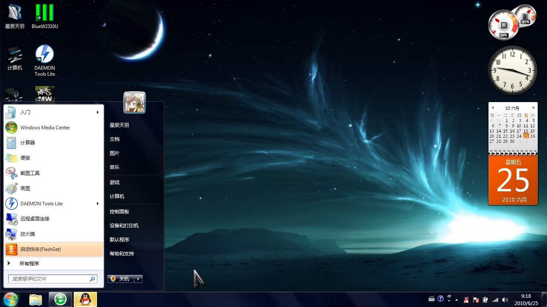Viewport: 547px width, 307px height.
Task: Expand 所有程序 in the Start menu
Action: (54, 263)
